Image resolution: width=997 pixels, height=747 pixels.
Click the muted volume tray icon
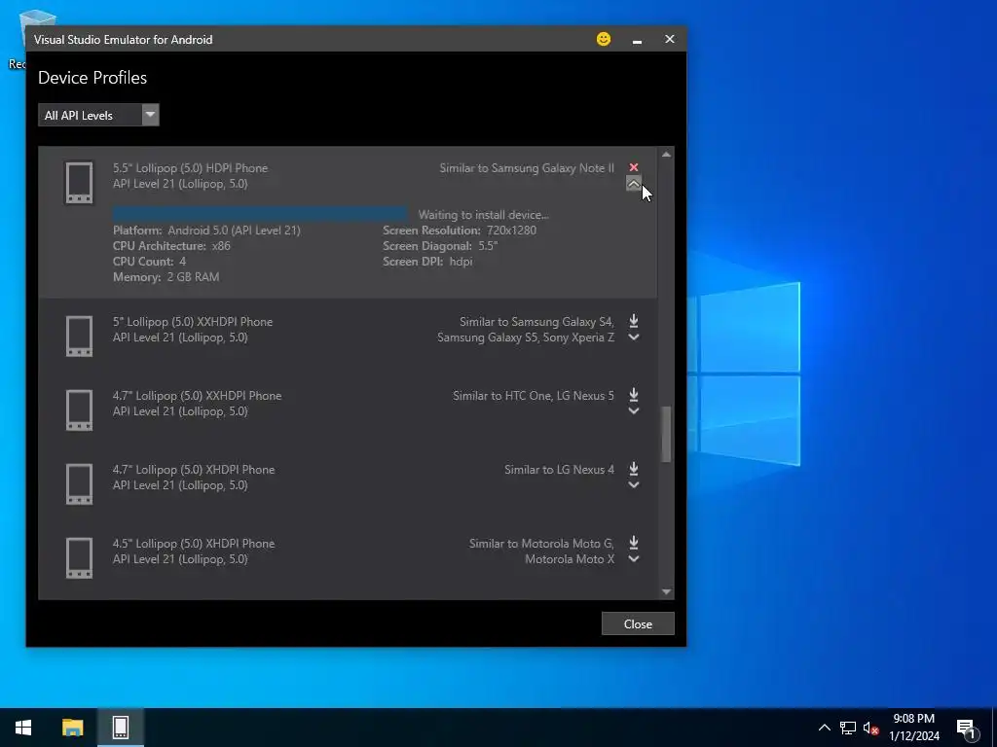[870, 728]
